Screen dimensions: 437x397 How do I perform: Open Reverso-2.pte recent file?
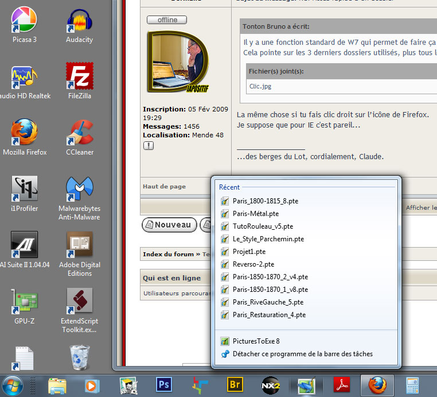tap(253, 264)
